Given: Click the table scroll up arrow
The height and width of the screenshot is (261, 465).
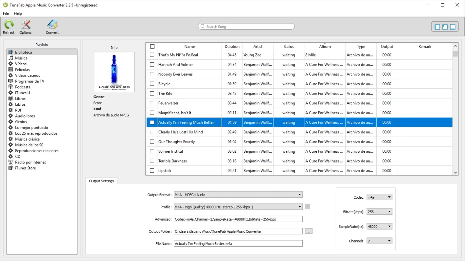Looking at the screenshot, I should pos(456,46).
